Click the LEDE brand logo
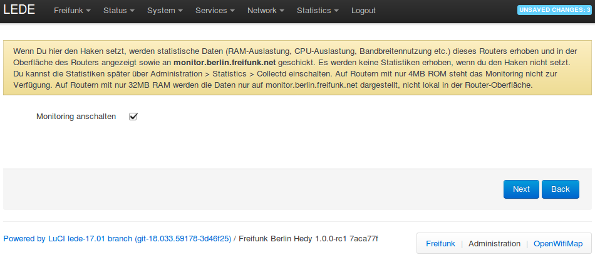 pos(19,10)
